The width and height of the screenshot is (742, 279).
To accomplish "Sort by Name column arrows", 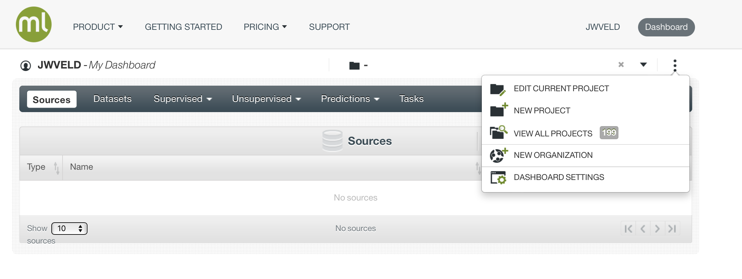I will 478,168.
